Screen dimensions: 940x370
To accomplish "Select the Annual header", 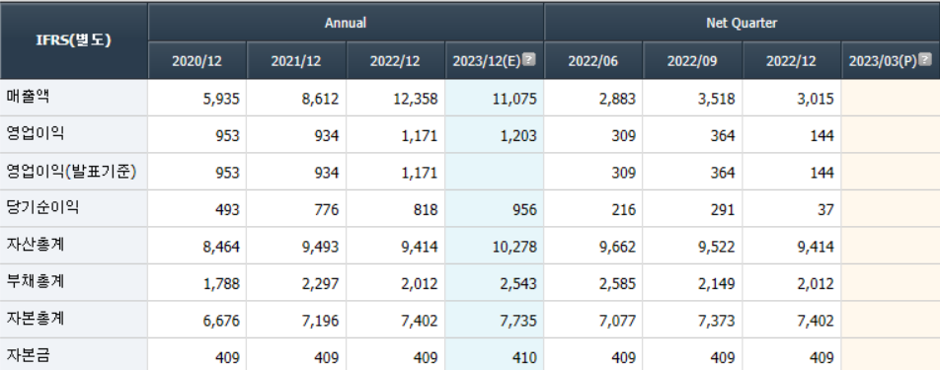I will coord(346,24).
